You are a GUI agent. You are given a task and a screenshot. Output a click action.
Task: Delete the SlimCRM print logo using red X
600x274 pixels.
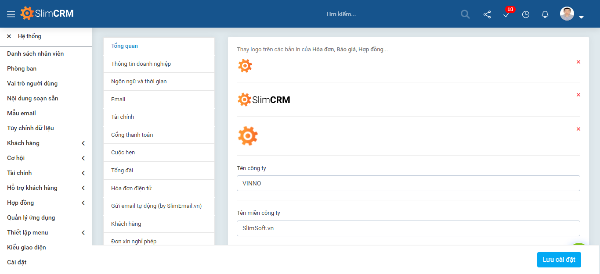[x=578, y=95]
